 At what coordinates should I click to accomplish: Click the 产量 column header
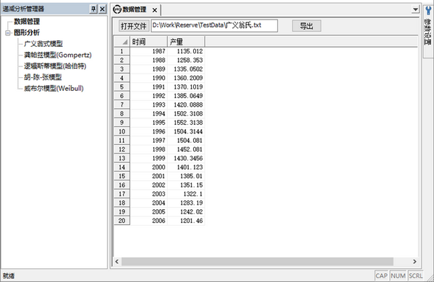tap(186, 42)
